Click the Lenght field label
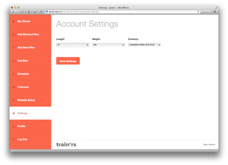The image size is (228, 165). (60, 39)
